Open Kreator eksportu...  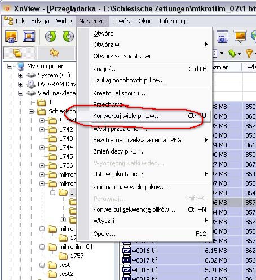[x=144, y=93]
